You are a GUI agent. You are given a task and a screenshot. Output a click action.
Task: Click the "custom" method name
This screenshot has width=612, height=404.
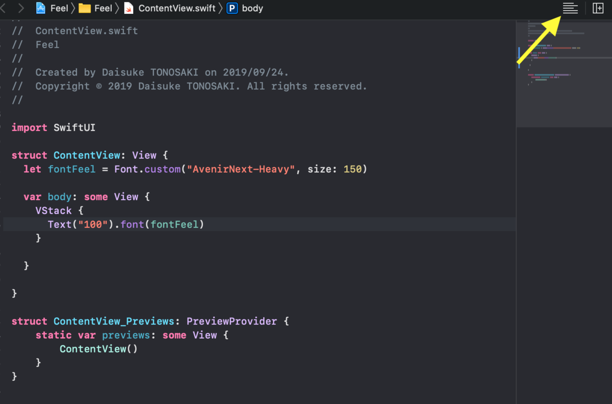(162, 169)
